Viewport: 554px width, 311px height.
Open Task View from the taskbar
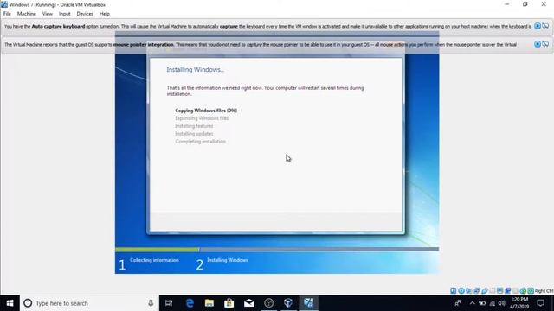coord(169,303)
